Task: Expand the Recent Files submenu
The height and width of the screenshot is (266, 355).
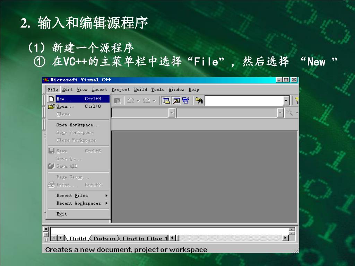Action: point(78,195)
